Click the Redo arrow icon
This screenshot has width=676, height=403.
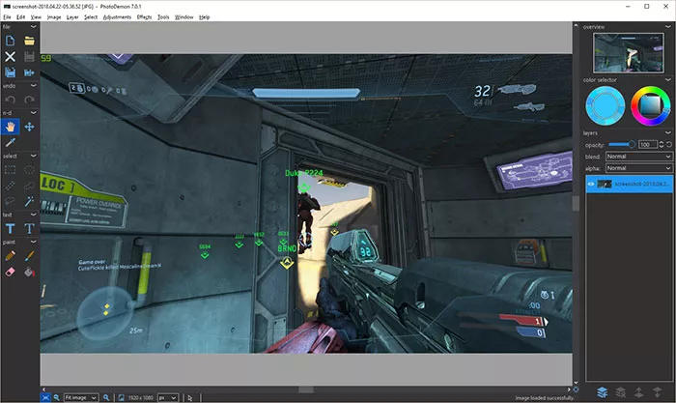point(29,100)
